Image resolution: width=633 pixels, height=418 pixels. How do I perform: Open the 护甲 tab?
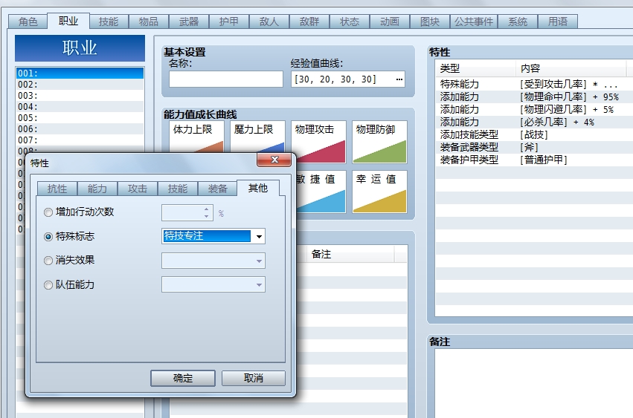228,22
